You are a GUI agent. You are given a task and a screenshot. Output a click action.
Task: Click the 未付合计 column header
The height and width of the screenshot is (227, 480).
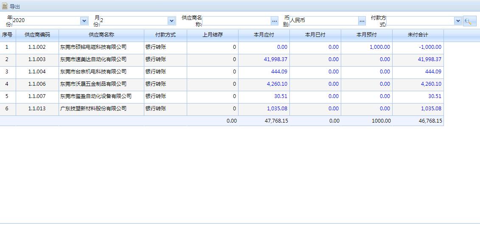pos(418,35)
